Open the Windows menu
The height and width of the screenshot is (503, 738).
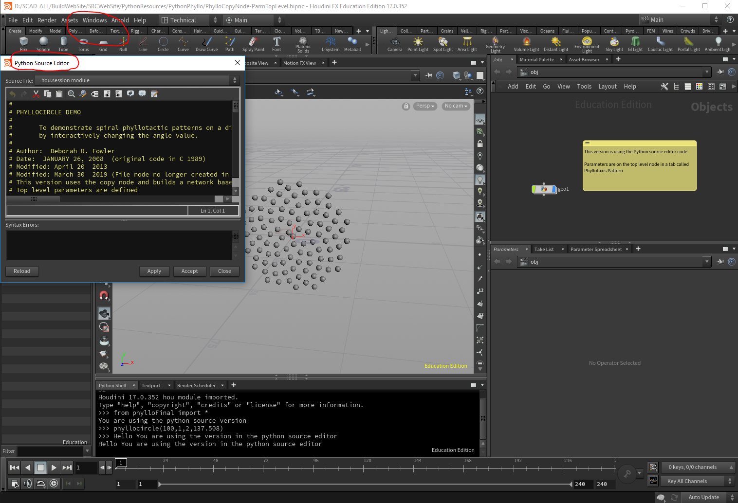[x=94, y=20]
